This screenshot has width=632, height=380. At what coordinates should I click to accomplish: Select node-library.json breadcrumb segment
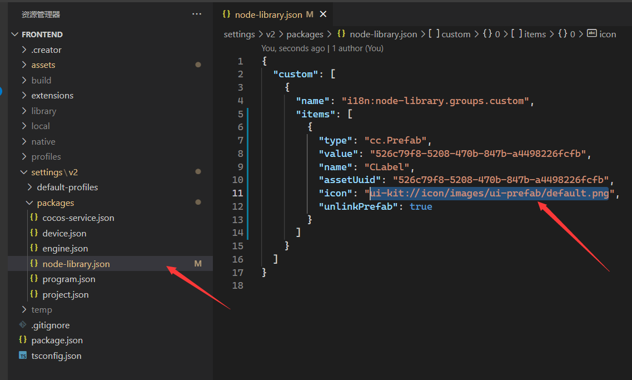[x=384, y=34]
